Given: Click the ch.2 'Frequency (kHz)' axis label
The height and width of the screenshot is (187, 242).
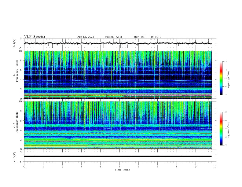Looking at the screenshot, I should click(x=17, y=122).
